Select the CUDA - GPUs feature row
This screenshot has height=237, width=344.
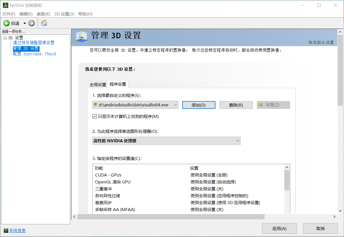click(x=188, y=175)
